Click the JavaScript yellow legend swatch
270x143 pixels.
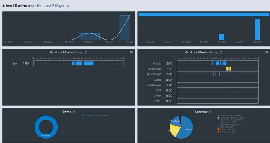(x=218, y=117)
